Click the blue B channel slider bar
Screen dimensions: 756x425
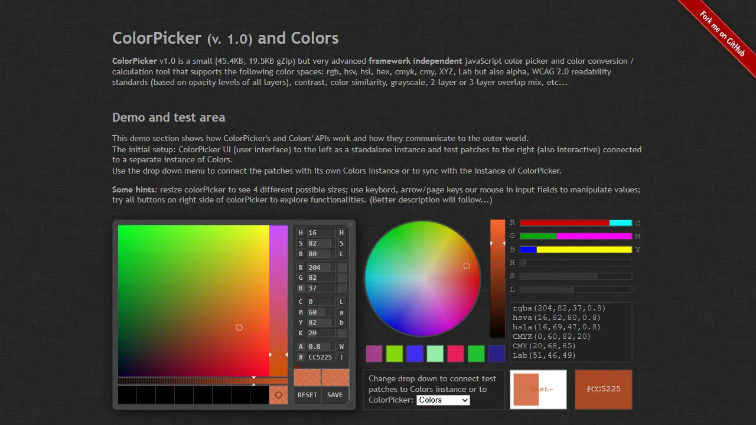[x=576, y=250]
